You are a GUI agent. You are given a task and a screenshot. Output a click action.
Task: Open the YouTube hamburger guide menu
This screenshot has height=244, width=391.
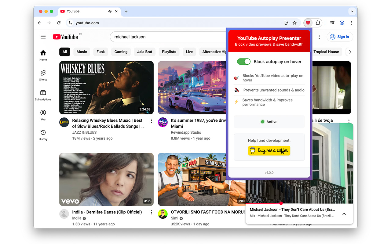point(43,37)
